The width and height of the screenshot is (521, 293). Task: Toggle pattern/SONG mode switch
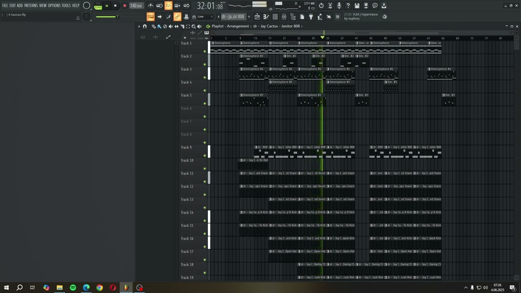pos(98,6)
